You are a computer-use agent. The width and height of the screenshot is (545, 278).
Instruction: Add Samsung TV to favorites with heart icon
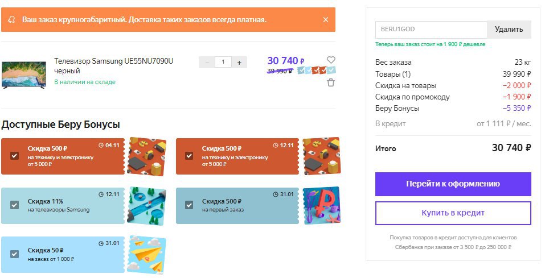(x=331, y=60)
